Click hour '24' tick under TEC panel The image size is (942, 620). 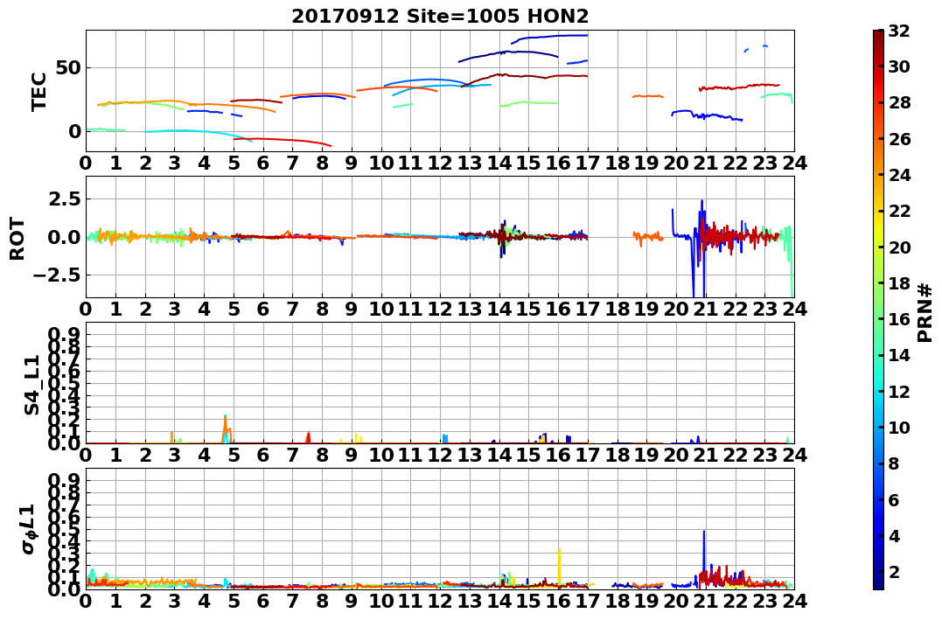coord(794,163)
